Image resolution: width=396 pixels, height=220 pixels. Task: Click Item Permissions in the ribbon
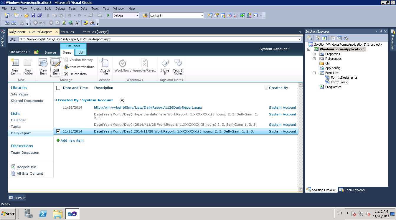[79, 67]
